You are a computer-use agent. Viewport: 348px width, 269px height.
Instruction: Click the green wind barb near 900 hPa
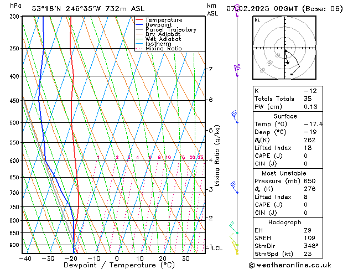(234, 239)
